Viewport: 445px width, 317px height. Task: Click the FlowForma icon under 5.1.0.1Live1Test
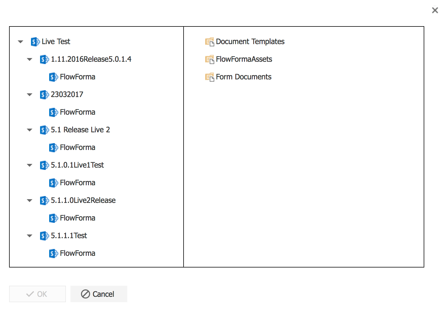[x=53, y=183]
